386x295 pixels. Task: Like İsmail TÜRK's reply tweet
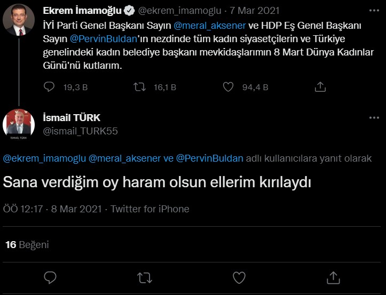[x=239, y=277]
